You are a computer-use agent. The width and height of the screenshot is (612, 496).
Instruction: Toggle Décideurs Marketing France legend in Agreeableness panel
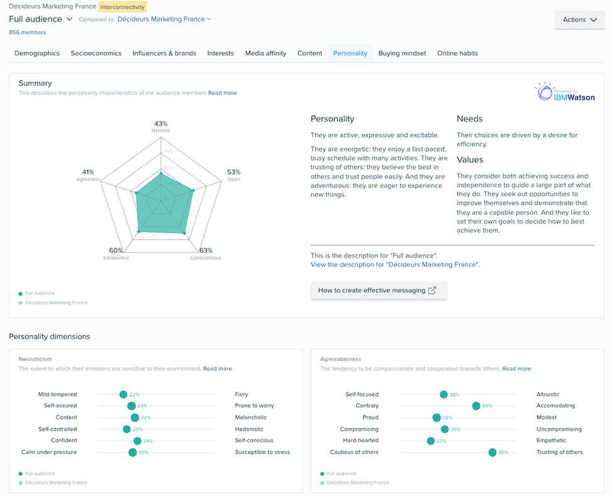coord(354,483)
